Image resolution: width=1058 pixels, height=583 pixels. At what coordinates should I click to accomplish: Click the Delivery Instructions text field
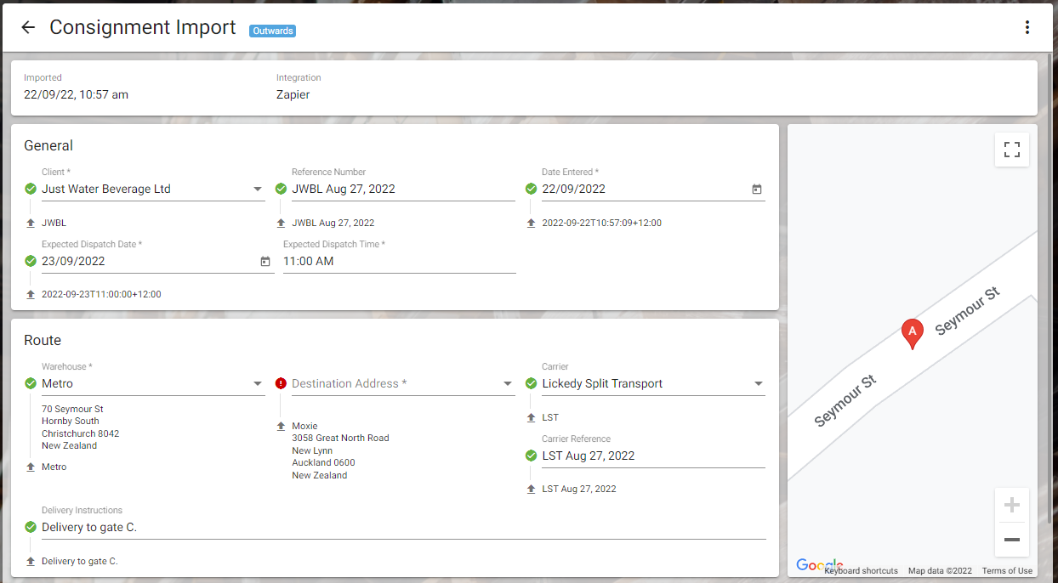[404, 527]
